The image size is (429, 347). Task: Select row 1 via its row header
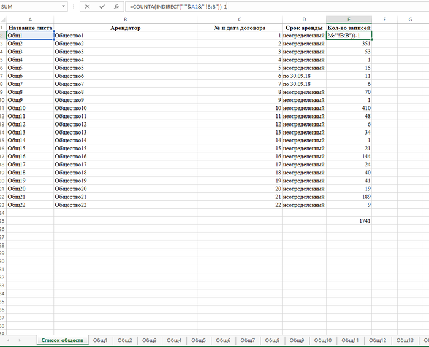(x=2, y=28)
